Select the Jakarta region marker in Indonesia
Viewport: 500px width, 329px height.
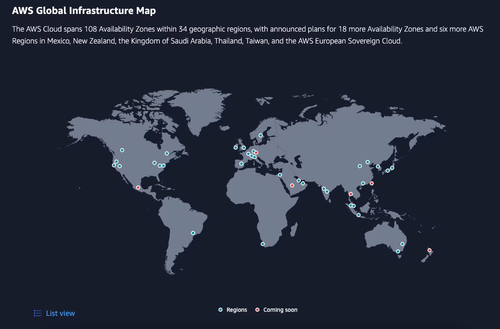click(x=359, y=215)
